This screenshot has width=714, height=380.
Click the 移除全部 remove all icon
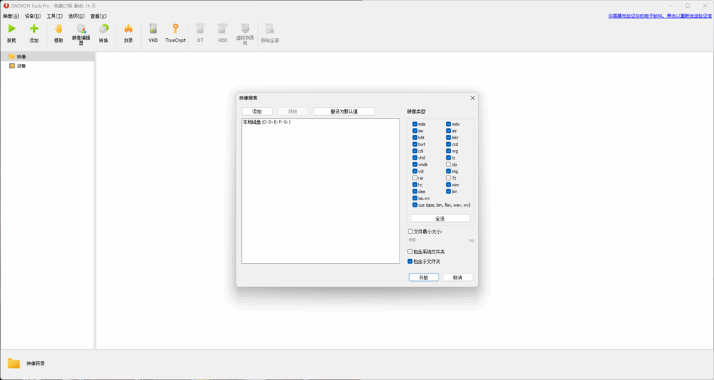pyautogui.click(x=270, y=29)
